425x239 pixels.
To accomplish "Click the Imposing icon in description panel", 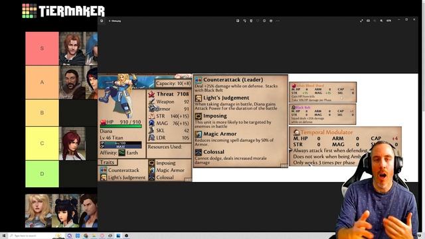I will point(199,116).
